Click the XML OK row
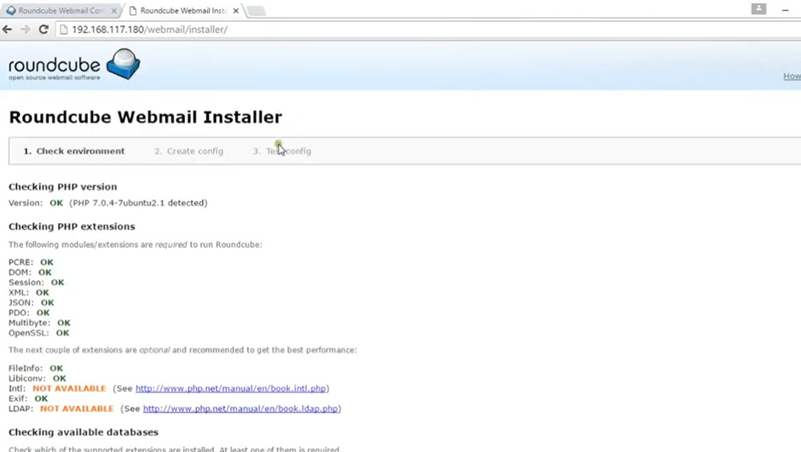The width and height of the screenshot is (801, 452). point(29,292)
